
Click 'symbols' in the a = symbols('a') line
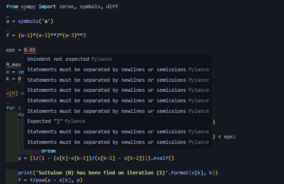coord(28,21)
